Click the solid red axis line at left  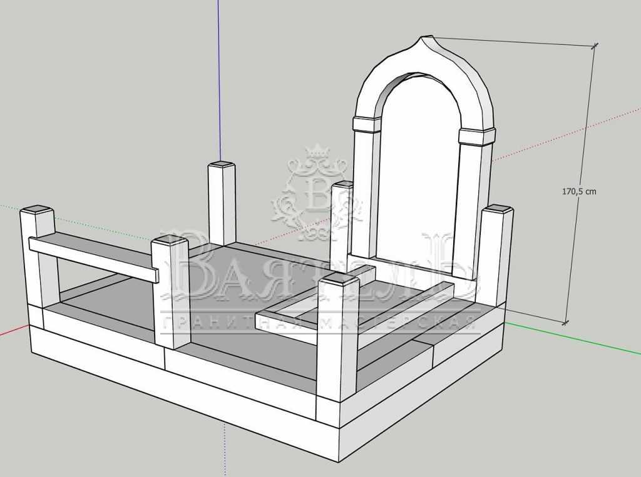13,332
